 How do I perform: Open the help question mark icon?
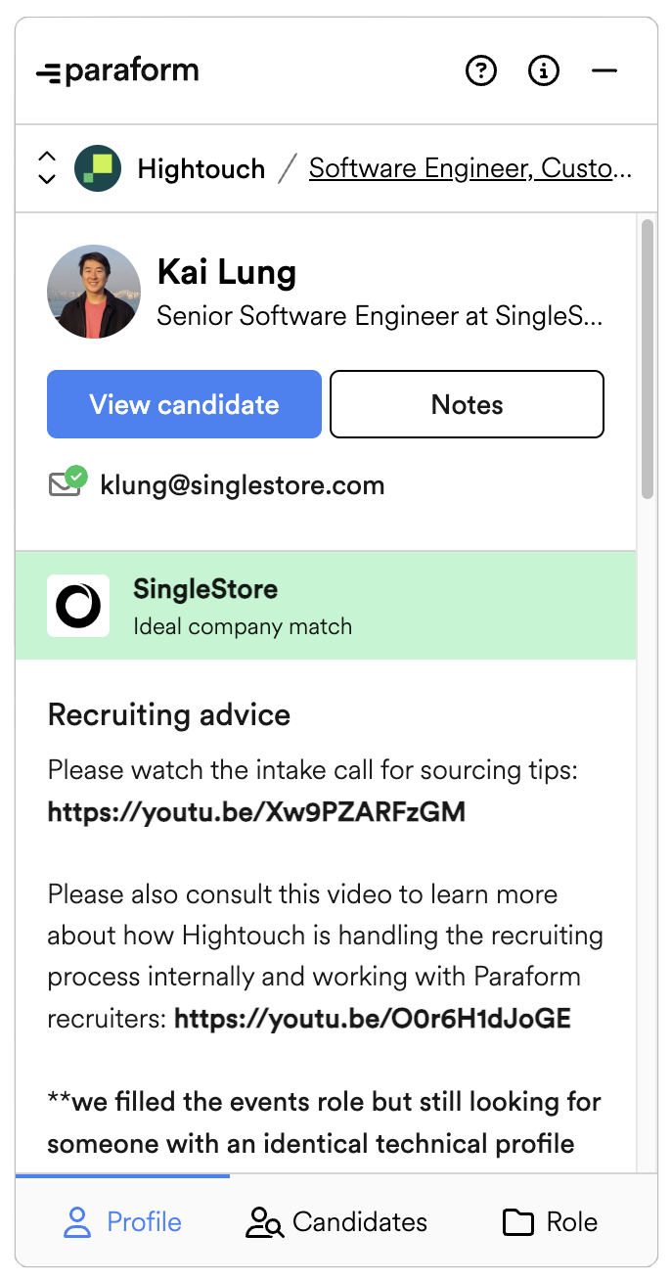(481, 70)
